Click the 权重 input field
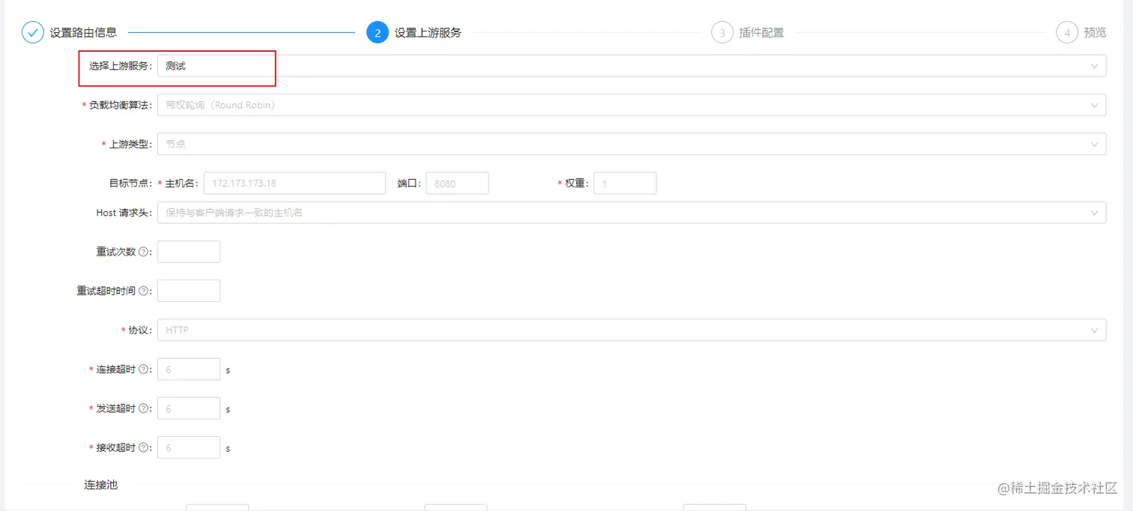 tap(625, 183)
